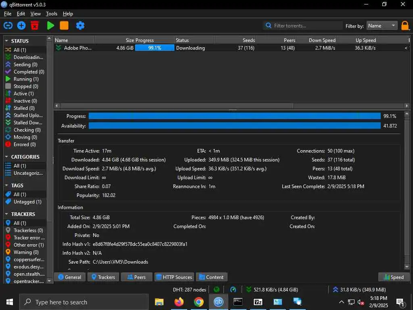Open the Tools menu
This screenshot has height=310, width=413.
tap(52, 14)
